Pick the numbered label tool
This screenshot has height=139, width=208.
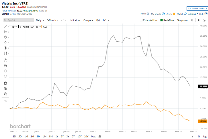pos(5,48)
